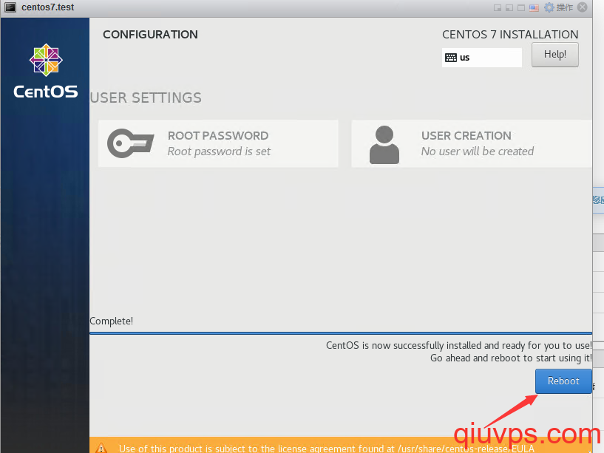The image size is (604, 453).
Task: Click the keyboard icon next to us
Action: [451, 58]
